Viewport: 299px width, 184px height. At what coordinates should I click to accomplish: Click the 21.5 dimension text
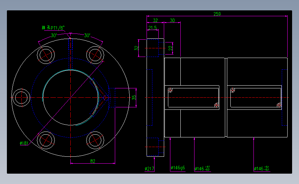(152, 28)
